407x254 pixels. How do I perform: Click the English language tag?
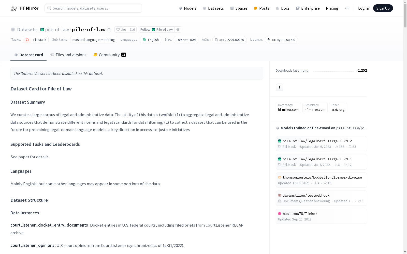pos(151,40)
